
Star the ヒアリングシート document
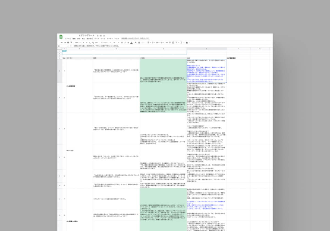(x=97, y=35)
